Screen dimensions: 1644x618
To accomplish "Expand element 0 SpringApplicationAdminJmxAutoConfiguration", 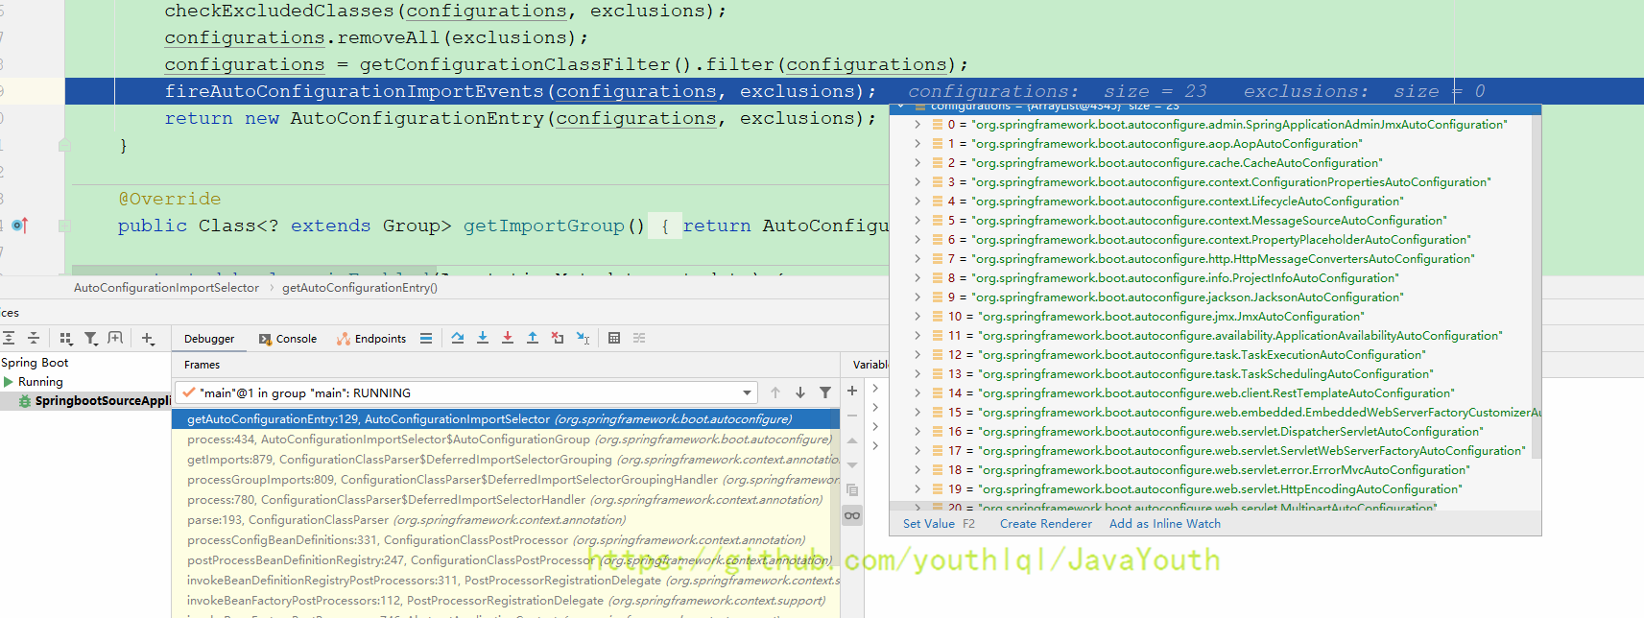I will pos(917,125).
